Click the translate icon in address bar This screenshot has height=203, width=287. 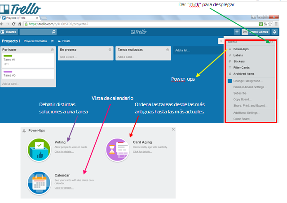(265, 24)
